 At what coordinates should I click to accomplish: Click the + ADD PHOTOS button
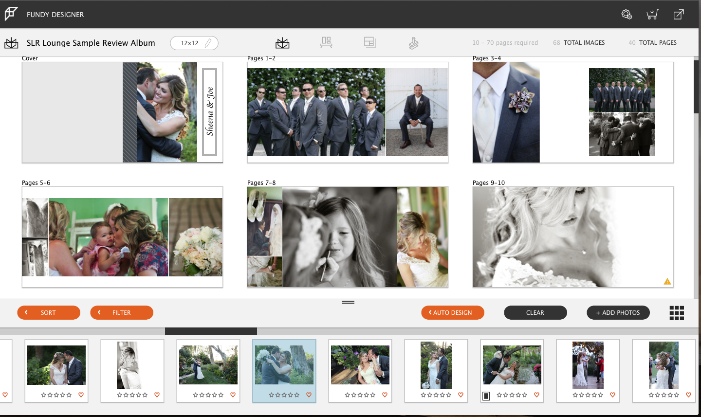pyautogui.click(x=618, y=312)
